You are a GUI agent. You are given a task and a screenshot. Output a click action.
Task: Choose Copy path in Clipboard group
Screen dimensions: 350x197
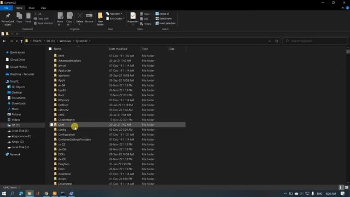[x=42, y=19]
